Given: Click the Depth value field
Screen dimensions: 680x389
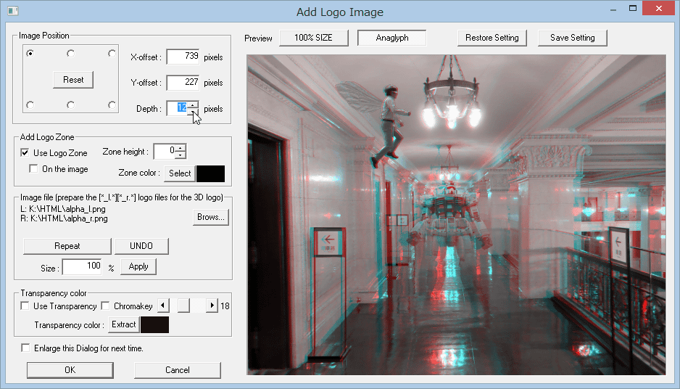Looking at the screenshot, I should pyautogui.click(x=178, y=108).
